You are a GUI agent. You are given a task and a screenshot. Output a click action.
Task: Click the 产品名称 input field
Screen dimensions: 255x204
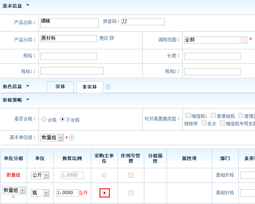(x=69, y=23)
